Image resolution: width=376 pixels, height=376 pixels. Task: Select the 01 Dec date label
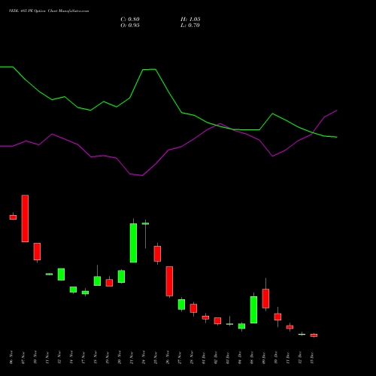pyautogui.click(x=204, y=357)
